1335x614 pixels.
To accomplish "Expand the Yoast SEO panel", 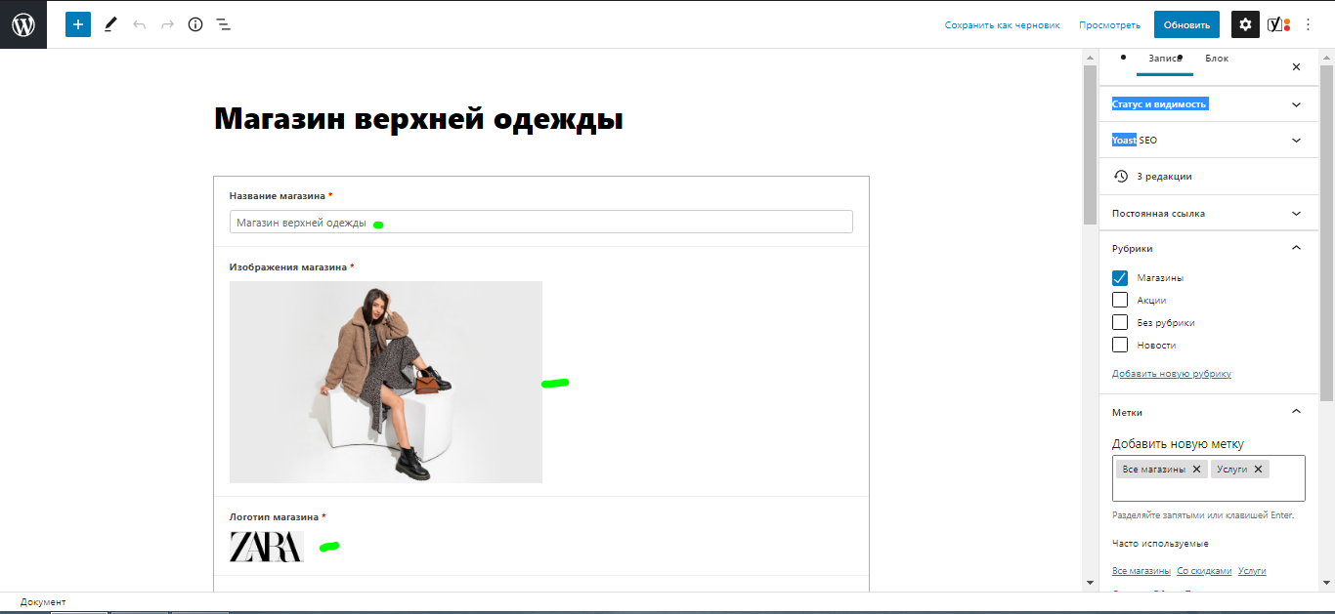I will tap(1208, 141).
